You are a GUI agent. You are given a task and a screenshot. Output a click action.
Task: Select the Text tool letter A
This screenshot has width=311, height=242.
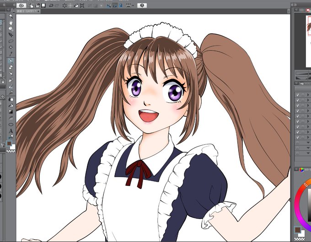(x=11, y=131)
